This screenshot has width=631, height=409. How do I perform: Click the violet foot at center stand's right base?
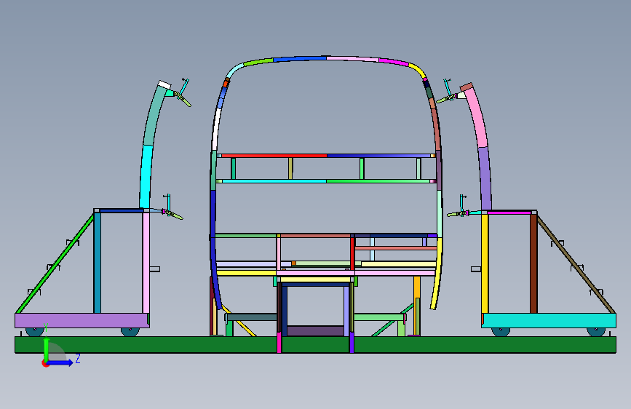point(352,342)
